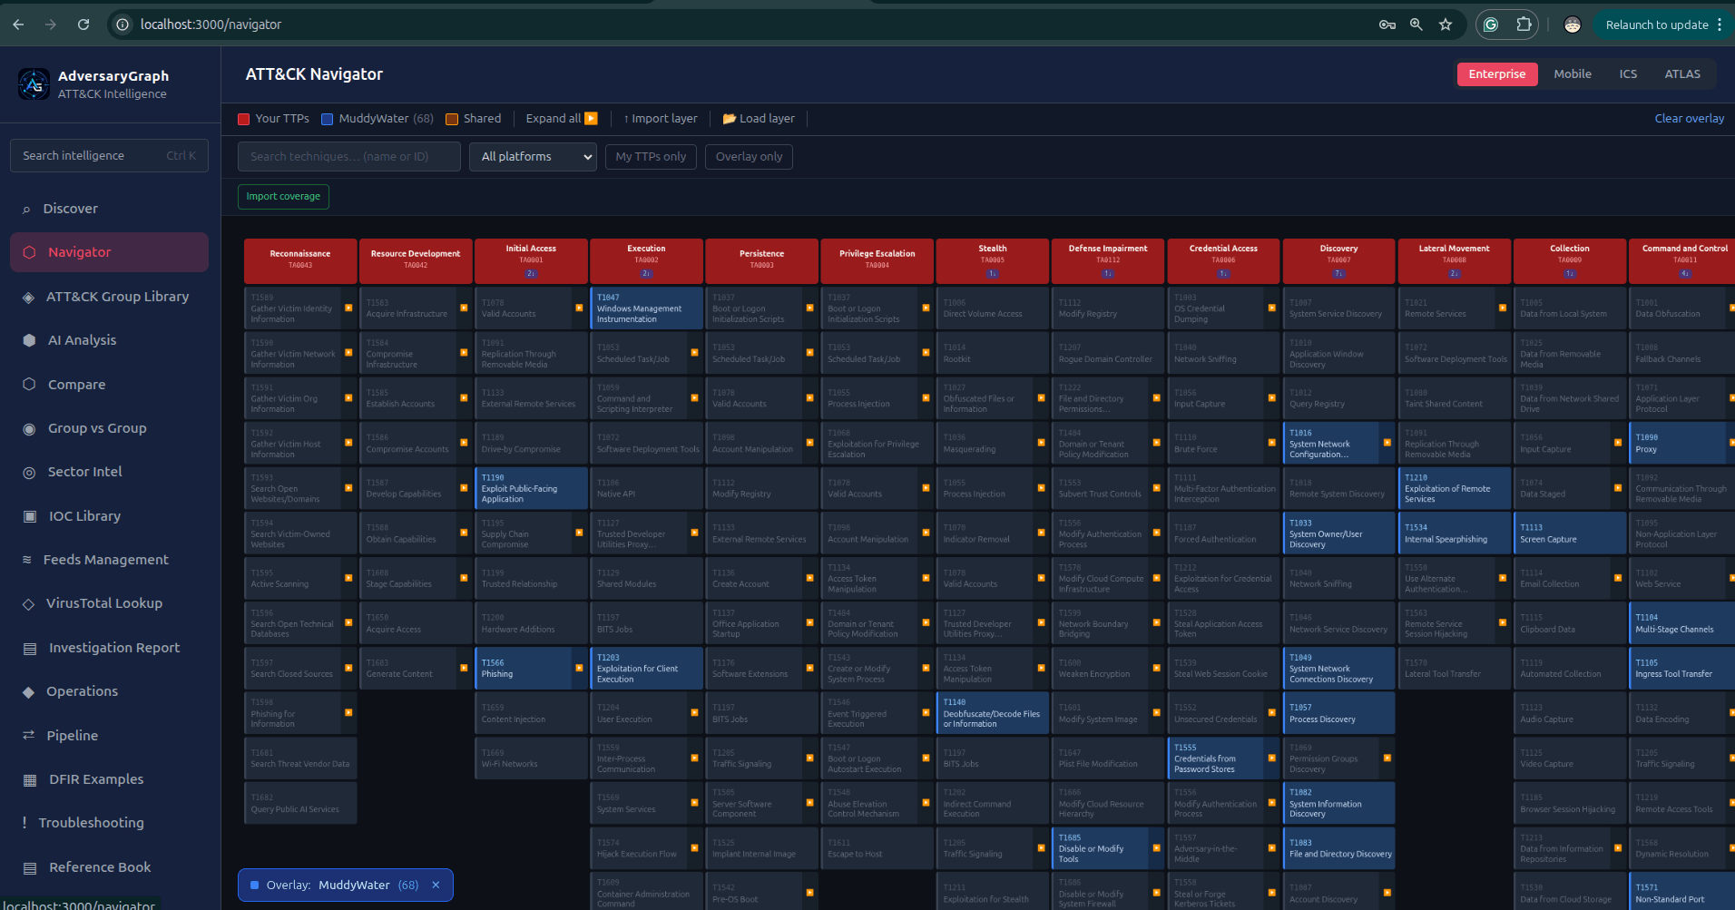Switch to the Mobile matrix tab
This screenshot has width=1735, height=910.
pos(1573,74)
